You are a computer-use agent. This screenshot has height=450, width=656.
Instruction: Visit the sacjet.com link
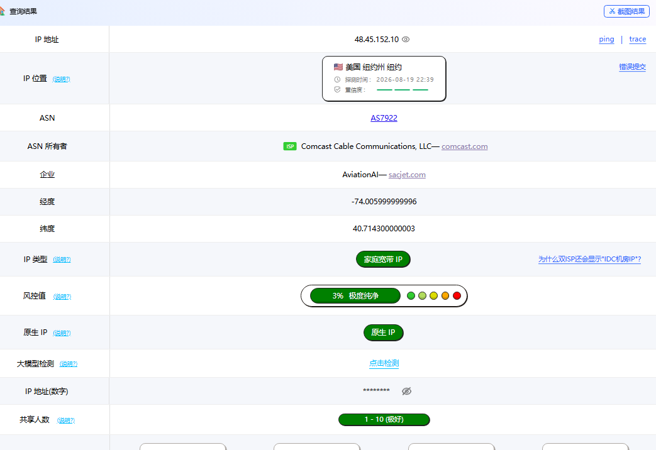coord(407,175)
